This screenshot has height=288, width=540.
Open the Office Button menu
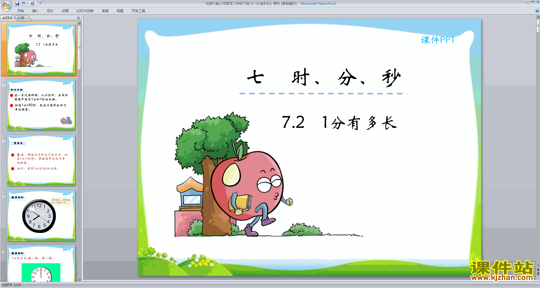pos(6,6)
